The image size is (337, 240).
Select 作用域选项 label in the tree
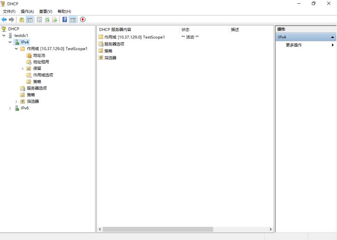click(43, 75)
